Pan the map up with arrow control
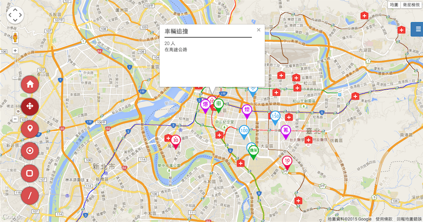This screenshot has height=222, width=423. pyautogui.click(x=15, y=10)
